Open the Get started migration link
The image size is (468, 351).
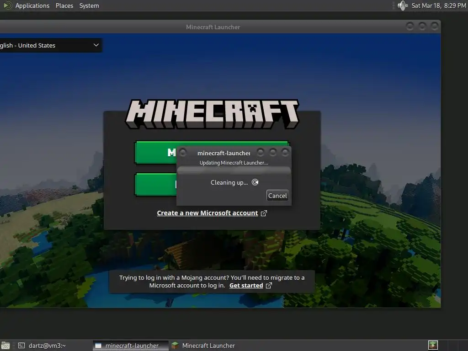click(x=246, y=285)
